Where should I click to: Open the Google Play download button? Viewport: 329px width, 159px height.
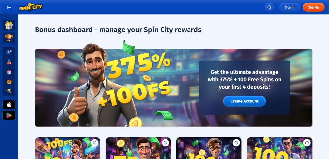pos(9,115)
